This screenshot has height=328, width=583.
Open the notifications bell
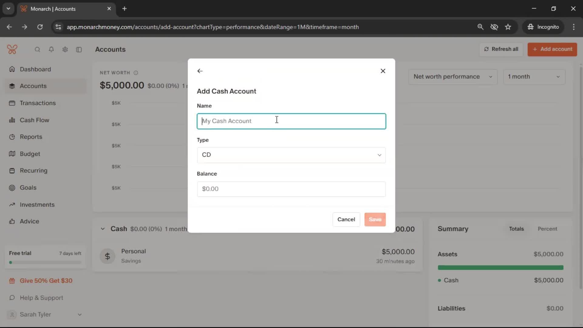pyautogui.click(x=51, y=50)
